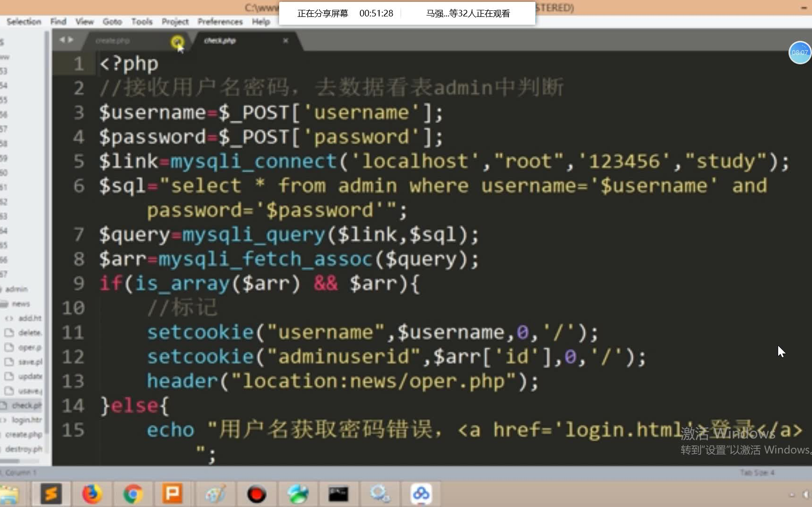Open the command prompt from the taskbar
Viewport: 812px width, 507px height.
click(339, 494)
